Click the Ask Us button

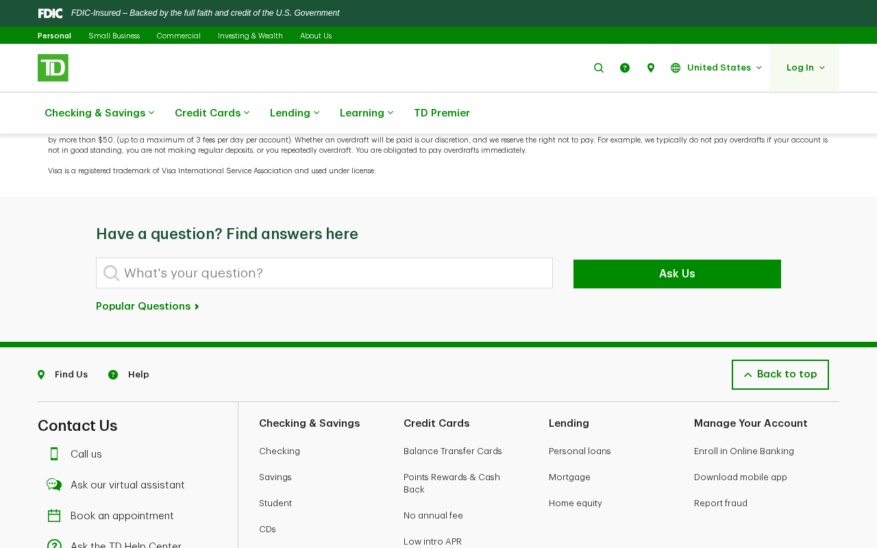pos(677,274)
